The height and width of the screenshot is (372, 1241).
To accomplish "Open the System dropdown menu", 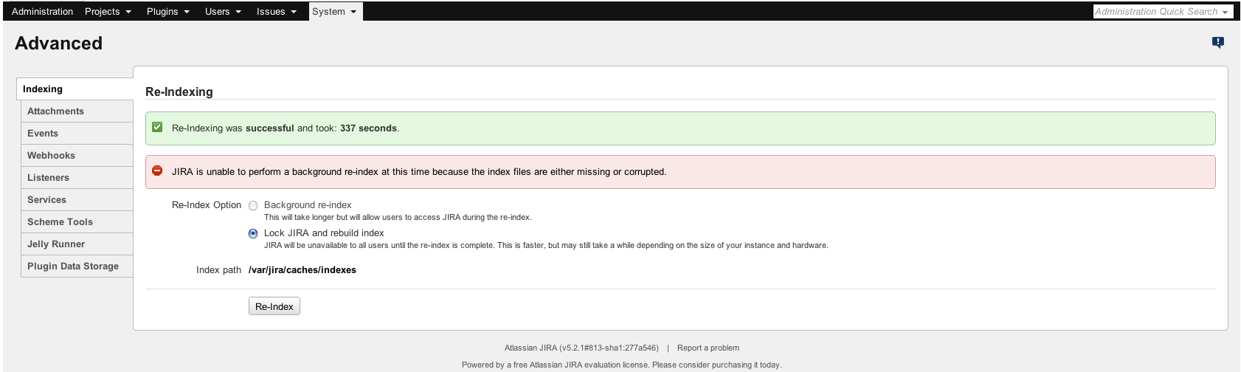I will click(335, 11).
